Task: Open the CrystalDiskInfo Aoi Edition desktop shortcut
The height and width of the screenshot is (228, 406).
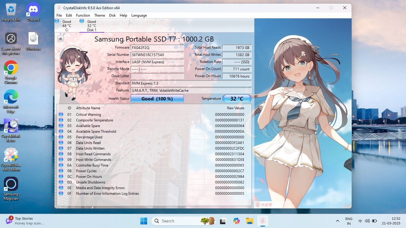Action: (x=11, y=159)
